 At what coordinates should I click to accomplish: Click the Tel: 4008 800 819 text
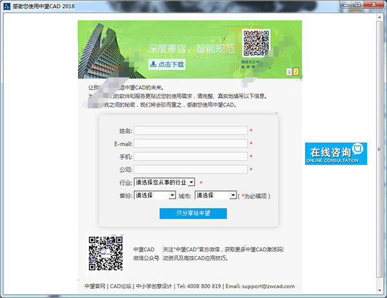pyautogui.click(x=199, y=286)
